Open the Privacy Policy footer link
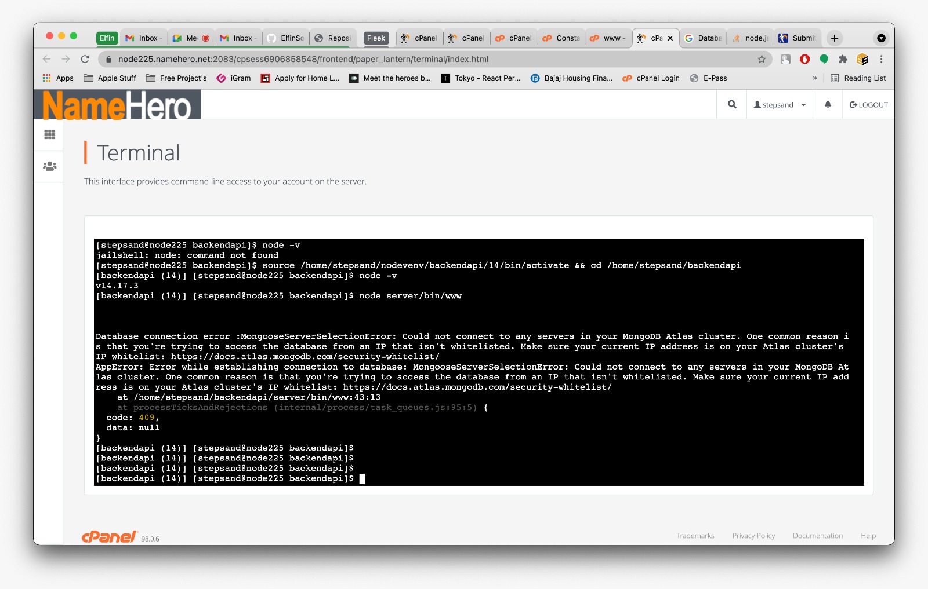This screenshot has height=589, width=928. click(x=753, y=536)
